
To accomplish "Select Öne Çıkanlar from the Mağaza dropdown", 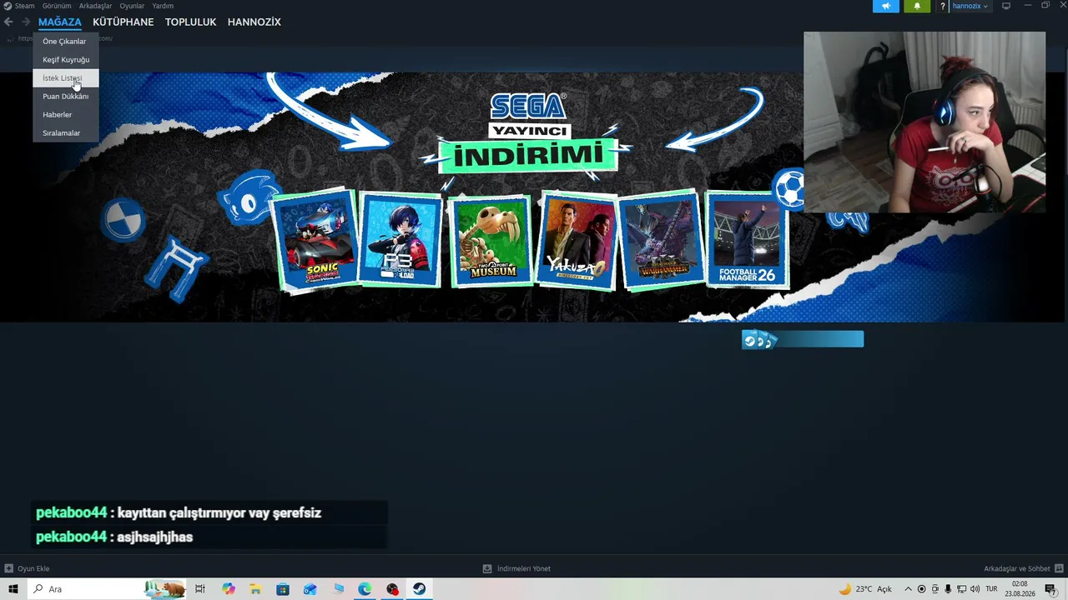I will pyautogui.click(x=65, y=42).
